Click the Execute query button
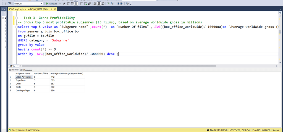This screenshot has height=132, width=283. (51, 4)
